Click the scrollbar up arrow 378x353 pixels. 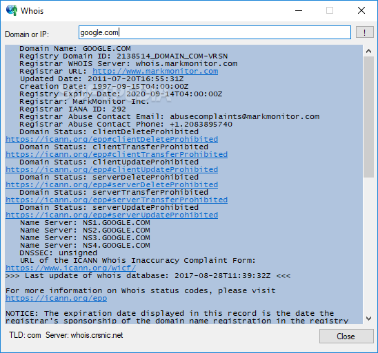[x=368, y=51]
